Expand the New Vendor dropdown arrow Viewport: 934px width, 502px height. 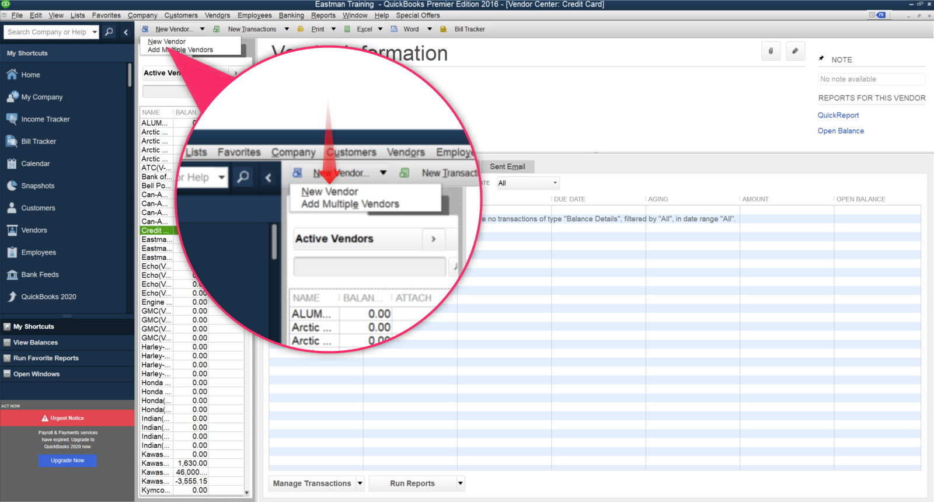(x=203, y=29)
